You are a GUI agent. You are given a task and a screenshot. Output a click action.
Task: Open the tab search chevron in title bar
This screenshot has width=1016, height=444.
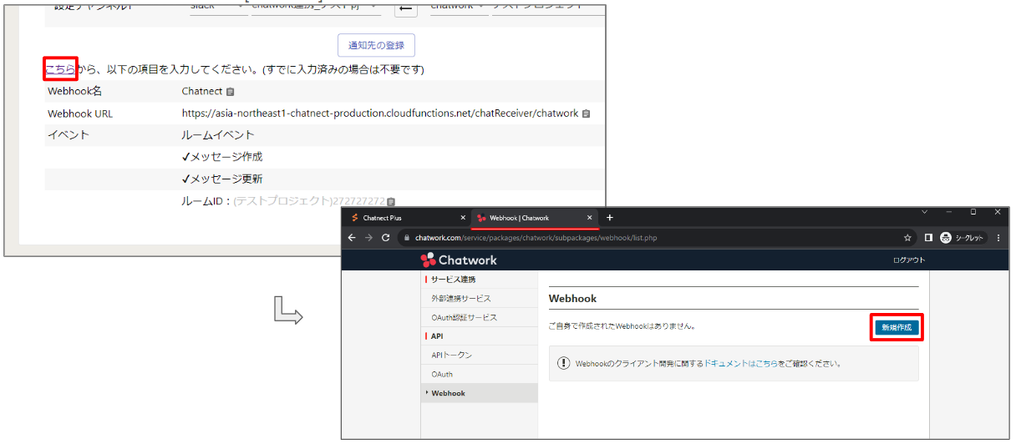924,212
